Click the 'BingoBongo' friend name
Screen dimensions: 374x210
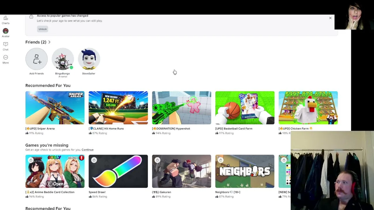[63, 73]
